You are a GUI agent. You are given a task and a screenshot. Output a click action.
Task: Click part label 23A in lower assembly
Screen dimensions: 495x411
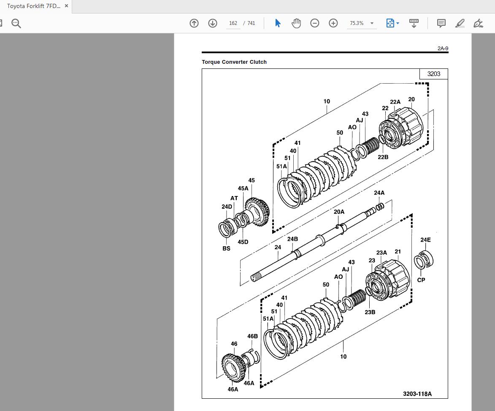pyautogui.click(x=381, y=253)
